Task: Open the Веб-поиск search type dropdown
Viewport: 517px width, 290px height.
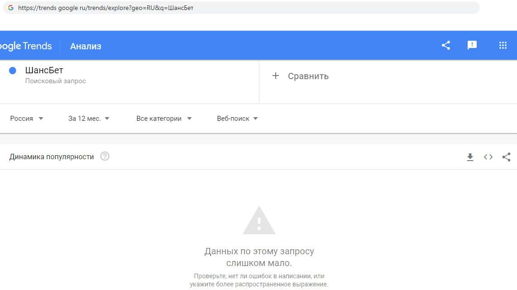Action: pyautogui.click(x=237, y=119)
